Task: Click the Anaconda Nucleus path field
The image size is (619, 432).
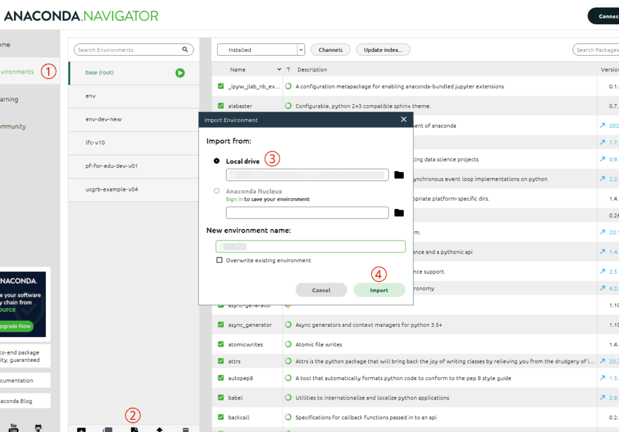Action: click(307, 213)
